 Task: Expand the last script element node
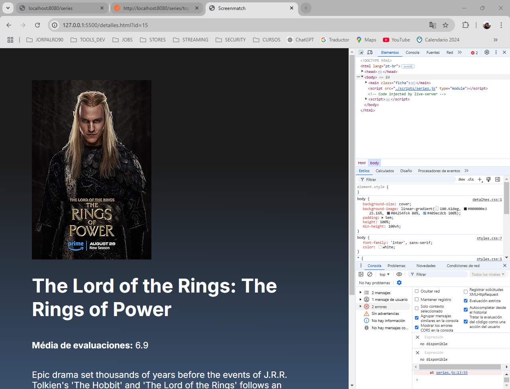click(x=366, y=99)
